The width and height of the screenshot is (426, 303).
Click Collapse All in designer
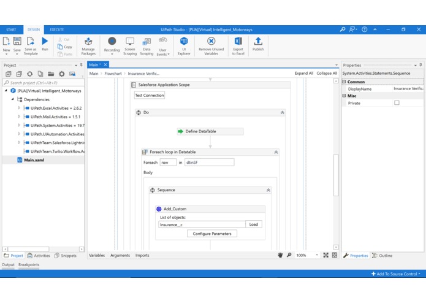[327, 74]
